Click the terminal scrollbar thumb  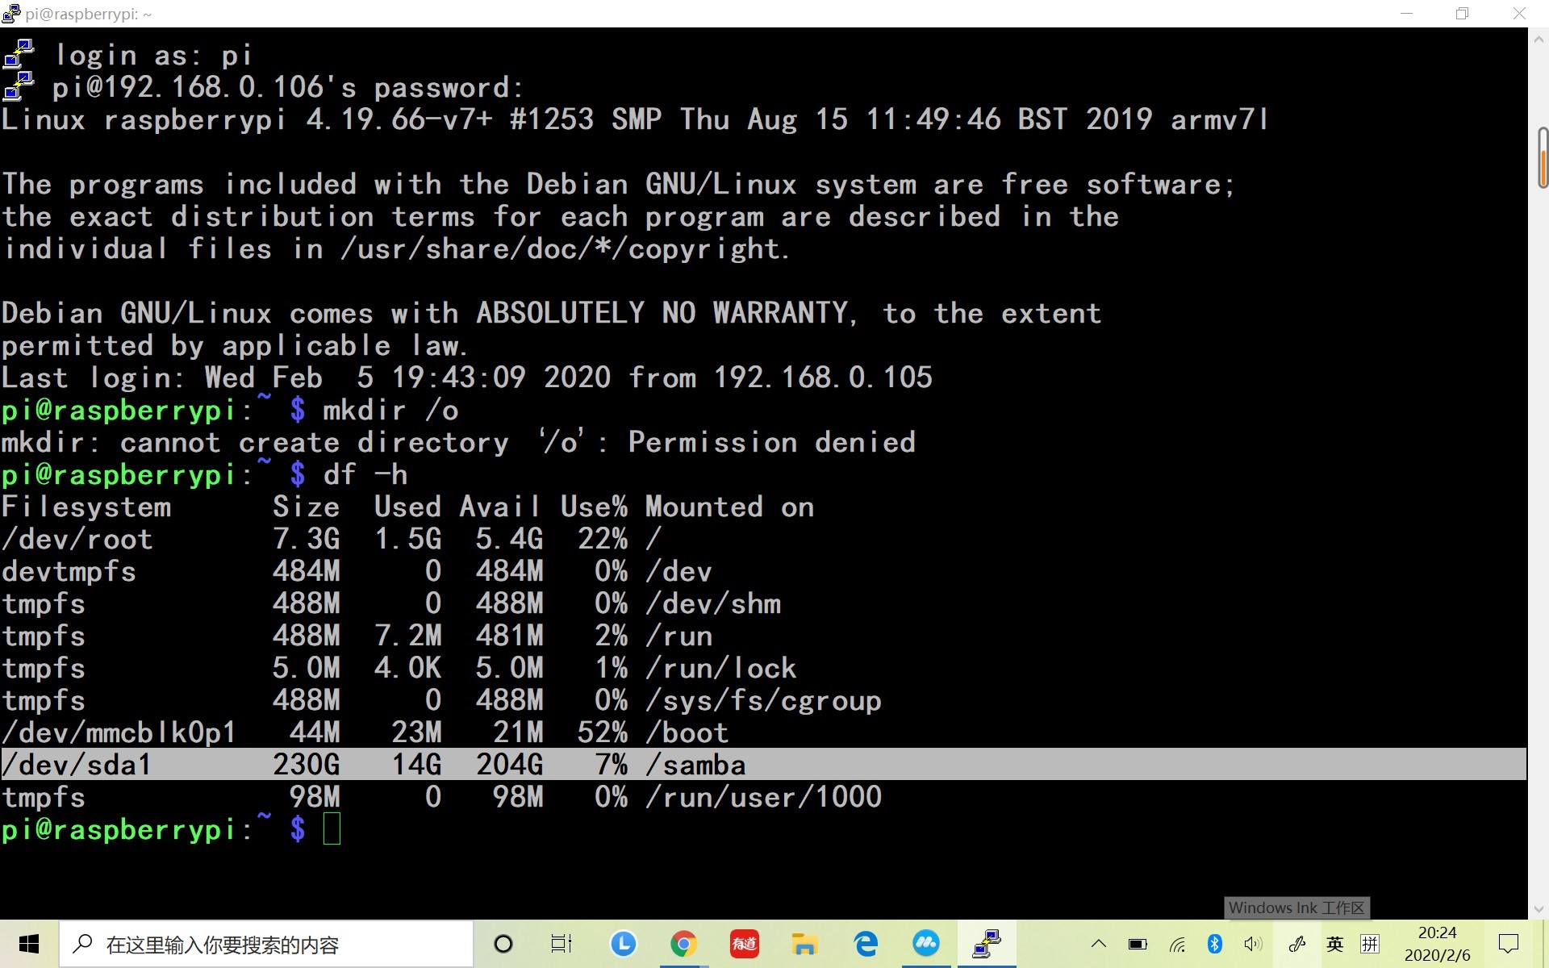[1542, 157]
